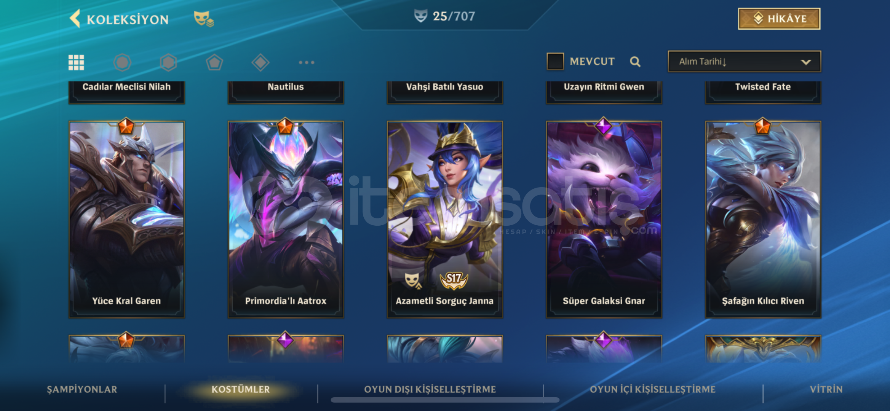Open Süper Galaksi Gnar skin card

(x=604, y=220)
